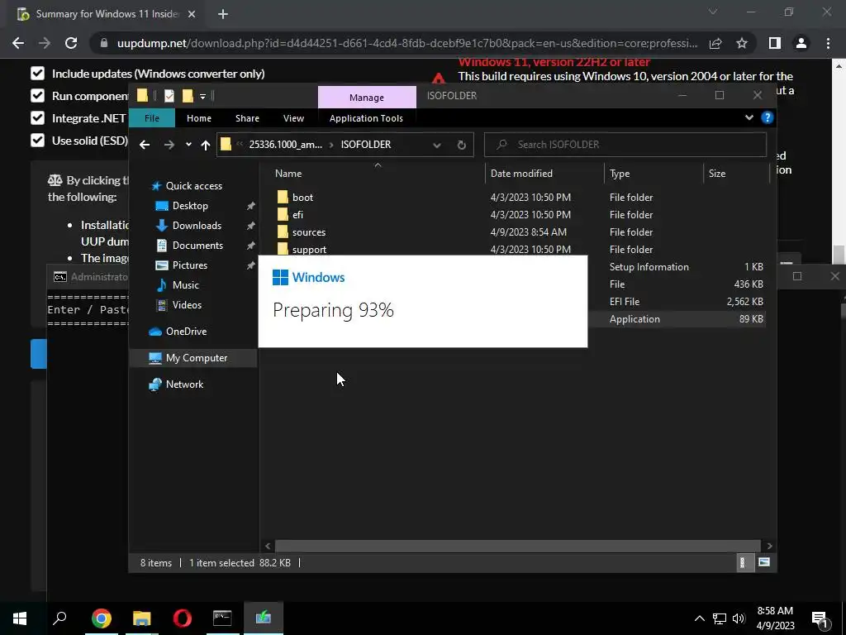Image resolution: width=846 pixels, height=635 pixels.
Task: Open Explorer help question mark
Action: 768,117
